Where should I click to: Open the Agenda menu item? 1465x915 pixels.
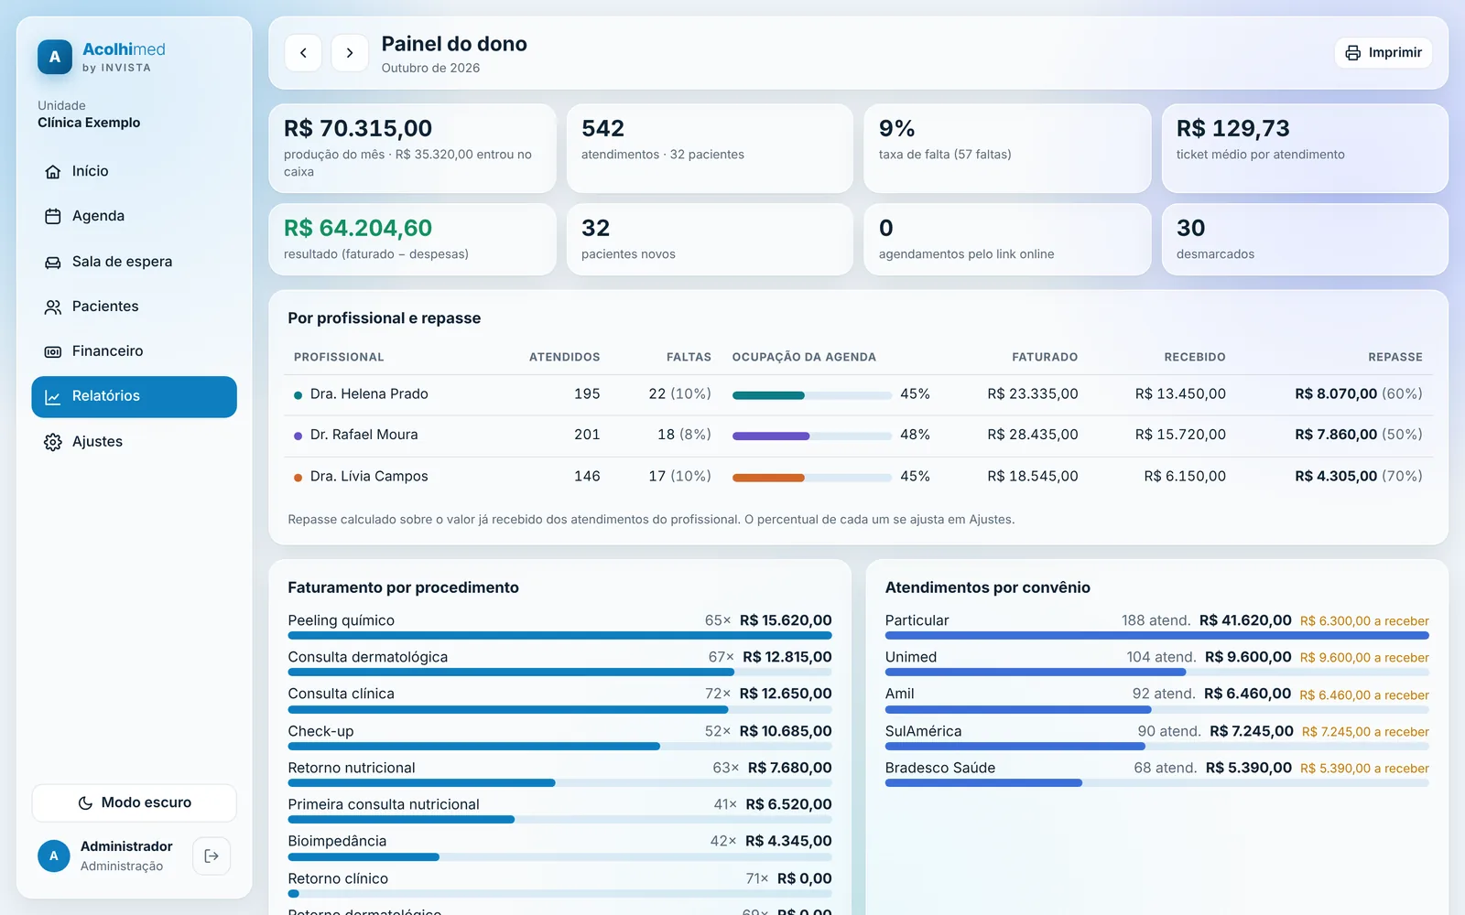(135, 216)
